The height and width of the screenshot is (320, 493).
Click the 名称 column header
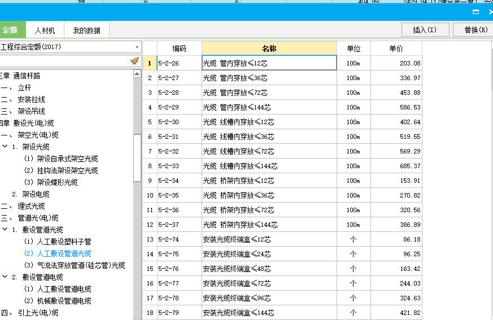point(269,49)
